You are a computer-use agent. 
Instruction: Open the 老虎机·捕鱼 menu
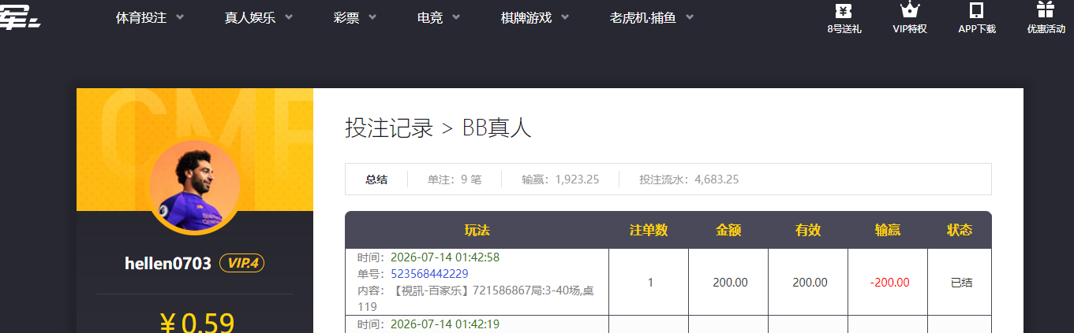coord(643,17)
